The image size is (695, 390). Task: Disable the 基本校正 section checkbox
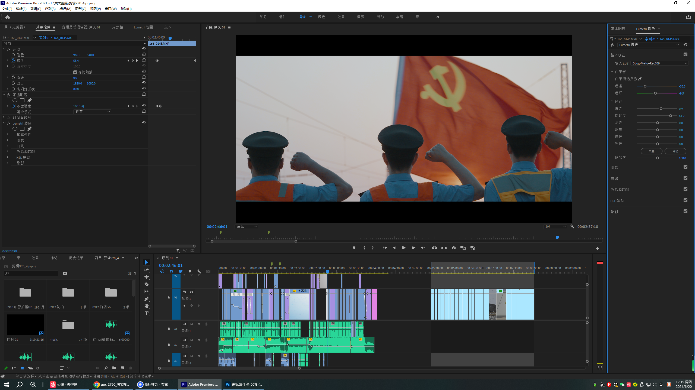pyautogui.click(x=685, y=55)
